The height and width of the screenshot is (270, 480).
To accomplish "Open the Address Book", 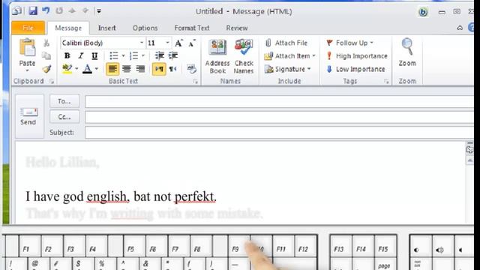I will click(217, 56).
